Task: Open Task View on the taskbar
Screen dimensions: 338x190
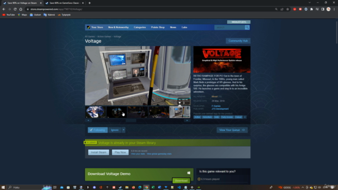Action: pos(55,187)
